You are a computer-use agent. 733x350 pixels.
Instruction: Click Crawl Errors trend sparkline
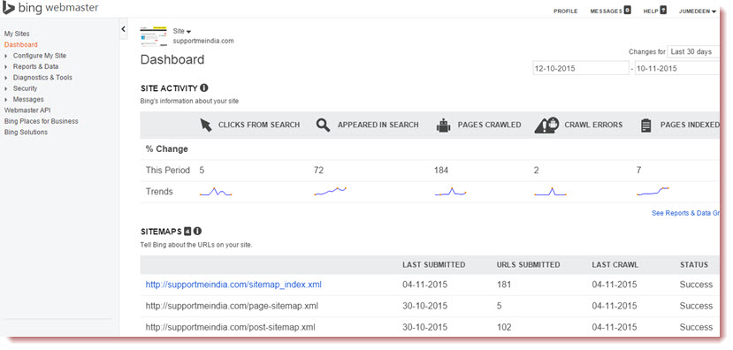(550, 192)
